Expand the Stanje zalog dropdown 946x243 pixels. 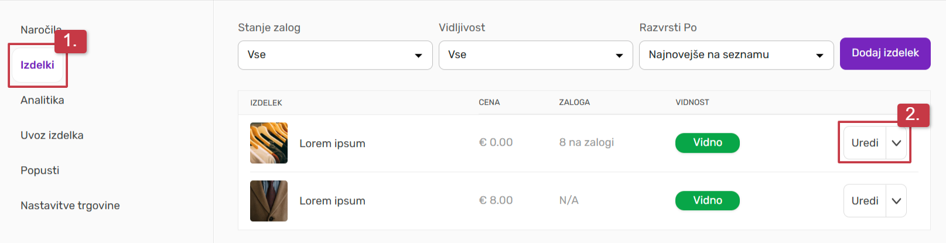334,55
